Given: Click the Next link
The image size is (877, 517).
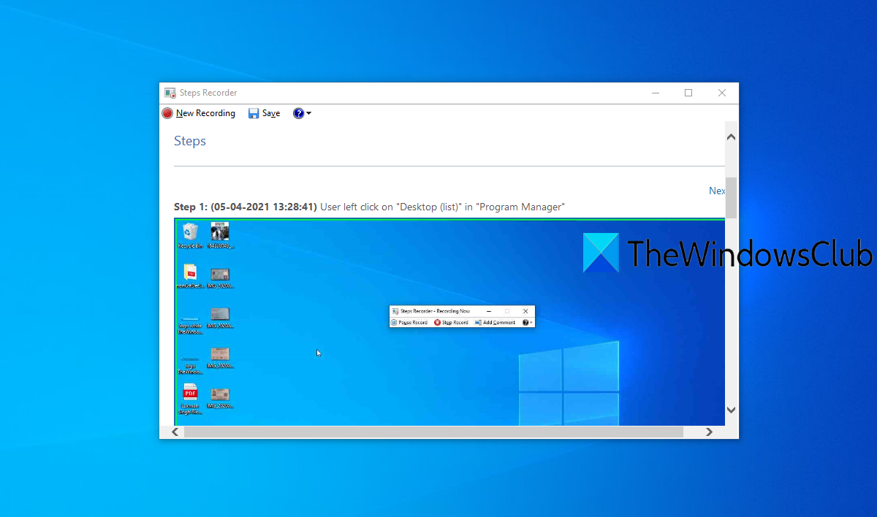Looking at the screenshot, I should 717,191.
